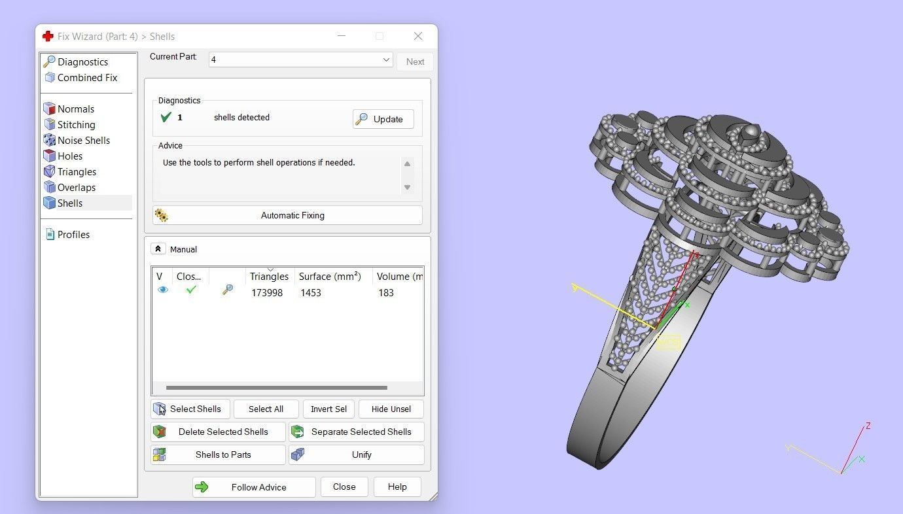The height and width of the screenshot is (514, 903).
Task: Click the Combined Fix cube icon
Action: click(x=49, y=77)
